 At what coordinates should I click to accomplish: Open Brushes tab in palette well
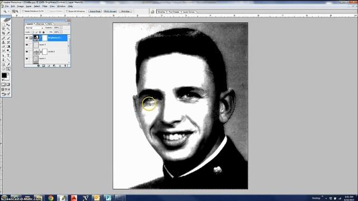click(x=162, y=12)
